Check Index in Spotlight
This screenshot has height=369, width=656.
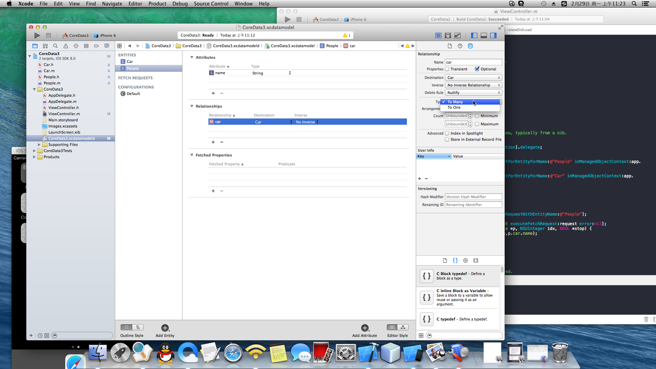pos(447,133)
